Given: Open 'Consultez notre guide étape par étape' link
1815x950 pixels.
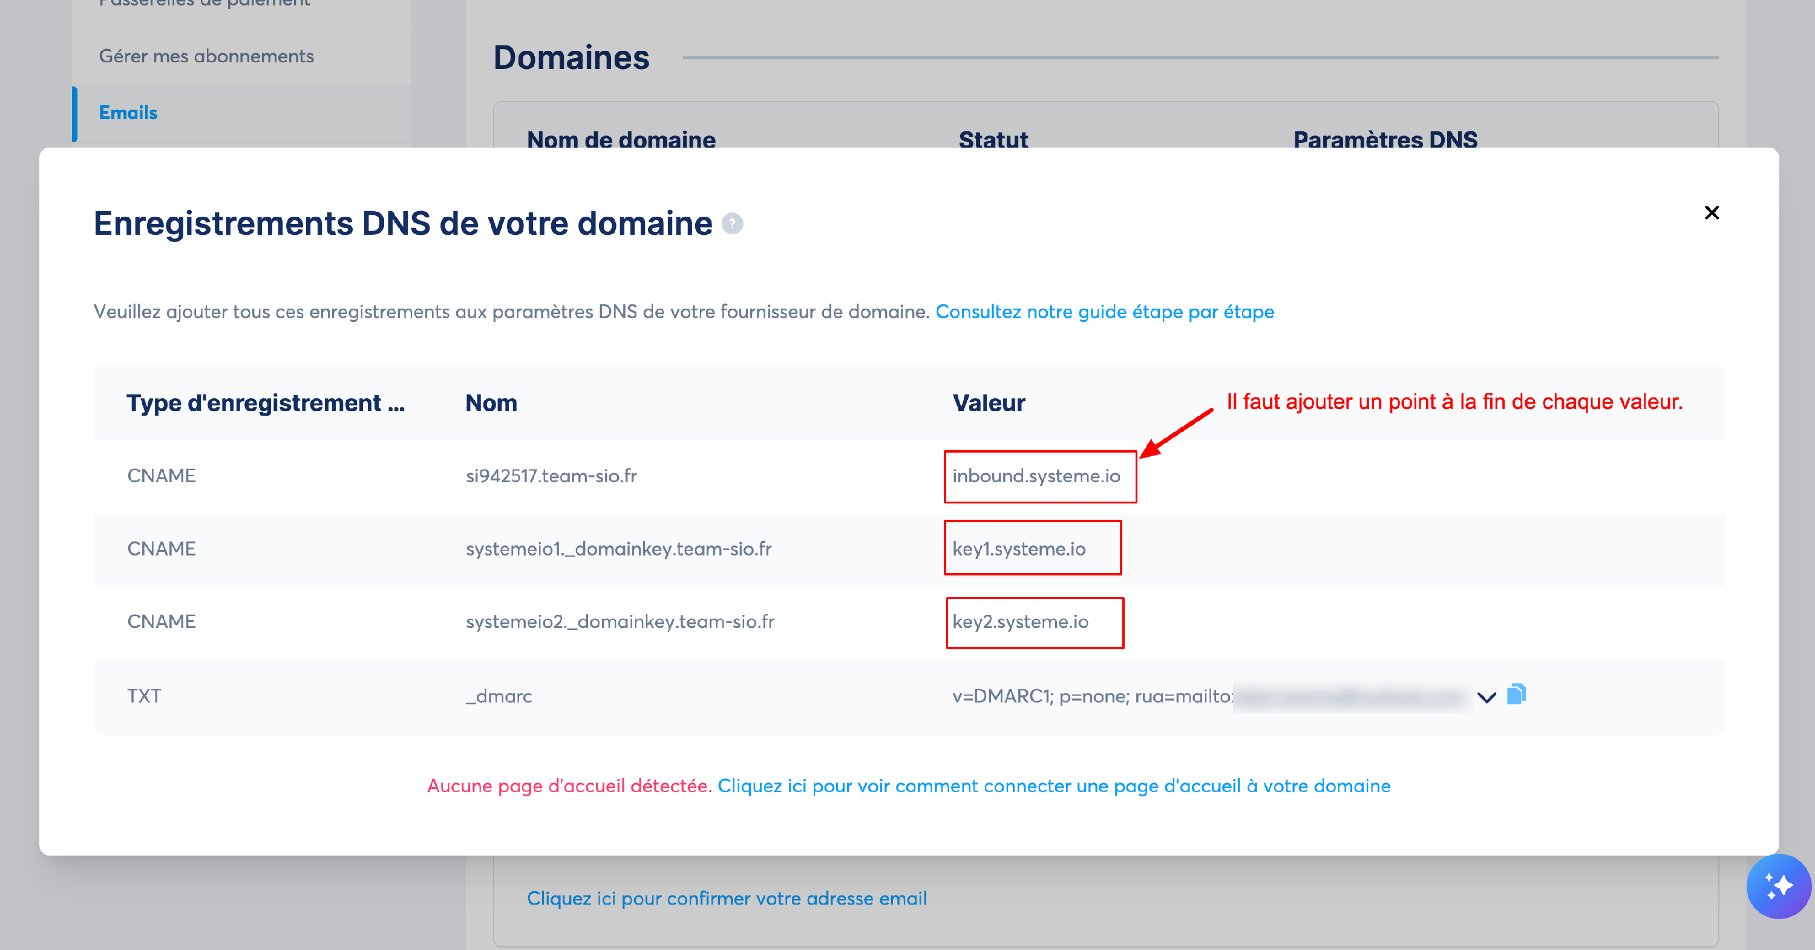Looking at the screenshot, I should [x=1105, y=312].
